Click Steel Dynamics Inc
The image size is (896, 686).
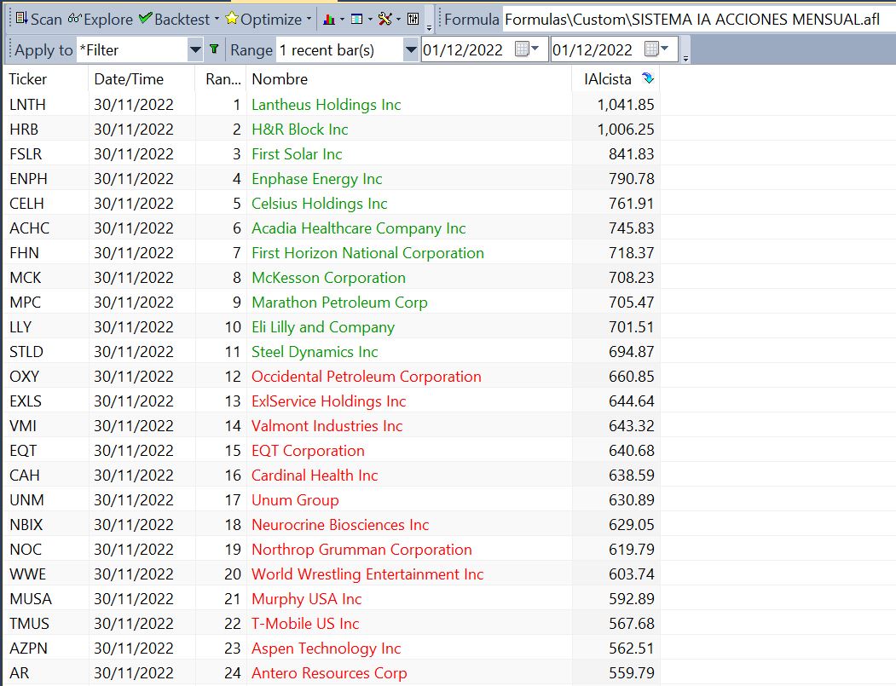point(315,351)
